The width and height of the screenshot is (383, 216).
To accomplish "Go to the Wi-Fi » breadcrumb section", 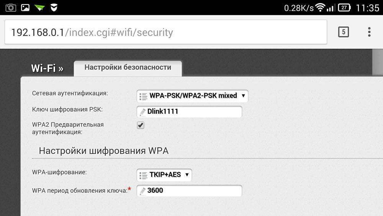I will pyautogui.click(x=47, y=68).
